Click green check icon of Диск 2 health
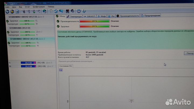The width and height of the screenshot is (194, 109). (9, 43)
